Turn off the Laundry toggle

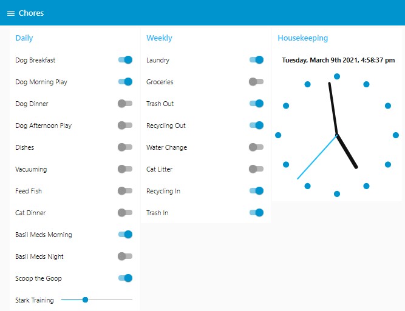256,60
